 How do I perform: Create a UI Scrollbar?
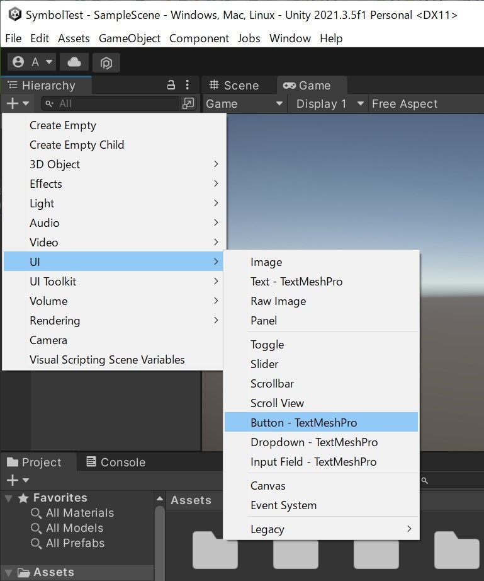coord(321,384)
